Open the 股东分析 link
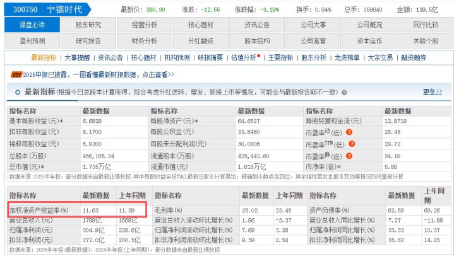 coord(314,57)
